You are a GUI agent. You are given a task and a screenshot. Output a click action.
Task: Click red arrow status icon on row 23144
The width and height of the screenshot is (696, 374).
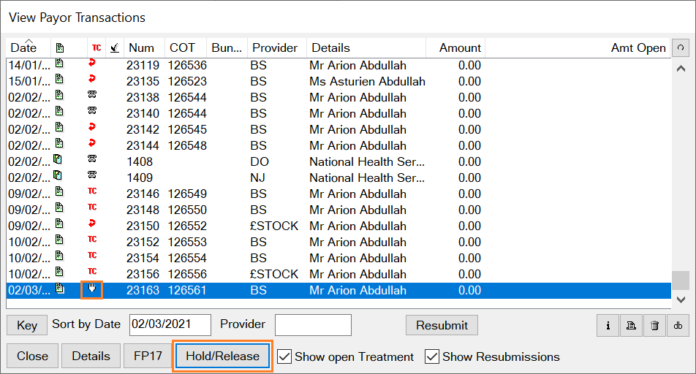pos(92,143)
